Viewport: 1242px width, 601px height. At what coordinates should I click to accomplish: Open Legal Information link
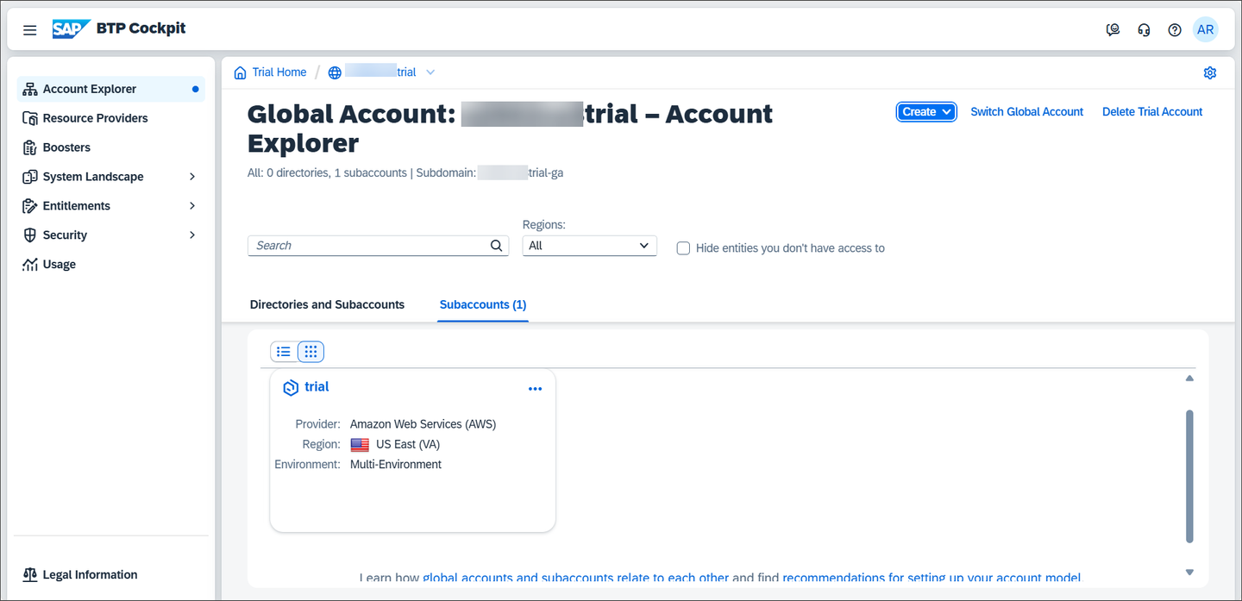[90, 575]
